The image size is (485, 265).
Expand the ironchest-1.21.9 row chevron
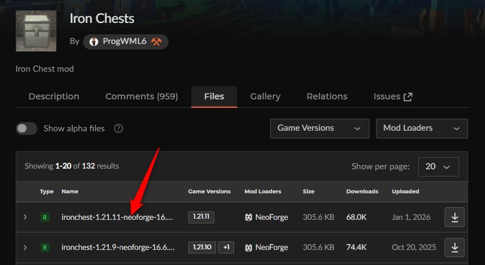click(x=25, y=248)
